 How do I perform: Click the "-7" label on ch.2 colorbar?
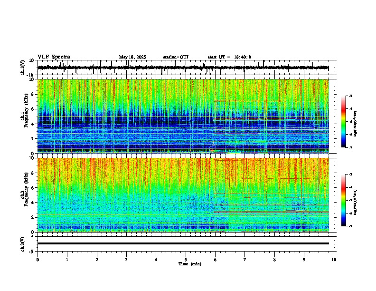click(x=350, y=226)
